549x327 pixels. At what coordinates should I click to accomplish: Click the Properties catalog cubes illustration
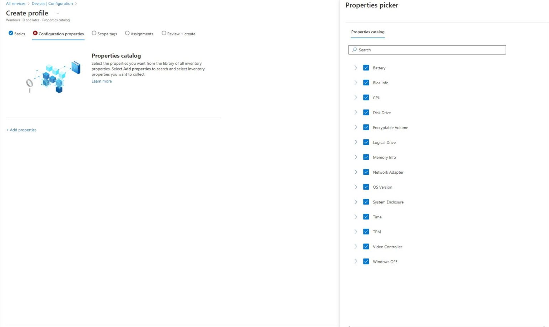(x=54, y=77)
